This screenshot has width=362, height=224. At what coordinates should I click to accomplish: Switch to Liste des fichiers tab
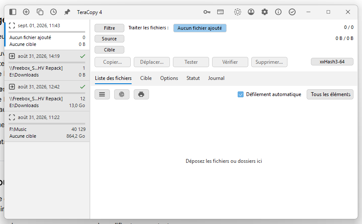click(x=113, y=78)
